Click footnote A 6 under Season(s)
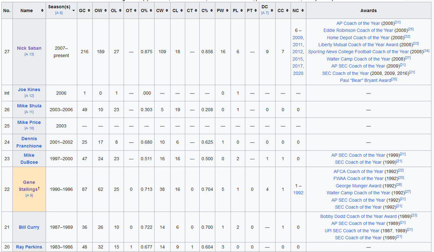This screenshot has height=252, width=434. [58, 13]
